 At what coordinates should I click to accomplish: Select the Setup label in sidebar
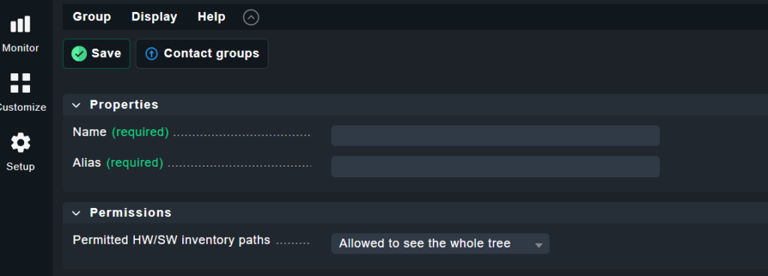click(20, 167)
